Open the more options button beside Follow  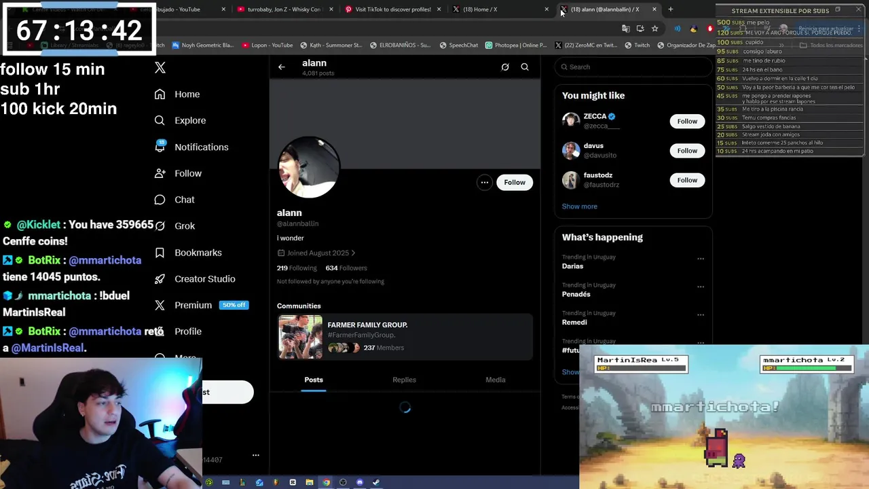pos(484,182)
